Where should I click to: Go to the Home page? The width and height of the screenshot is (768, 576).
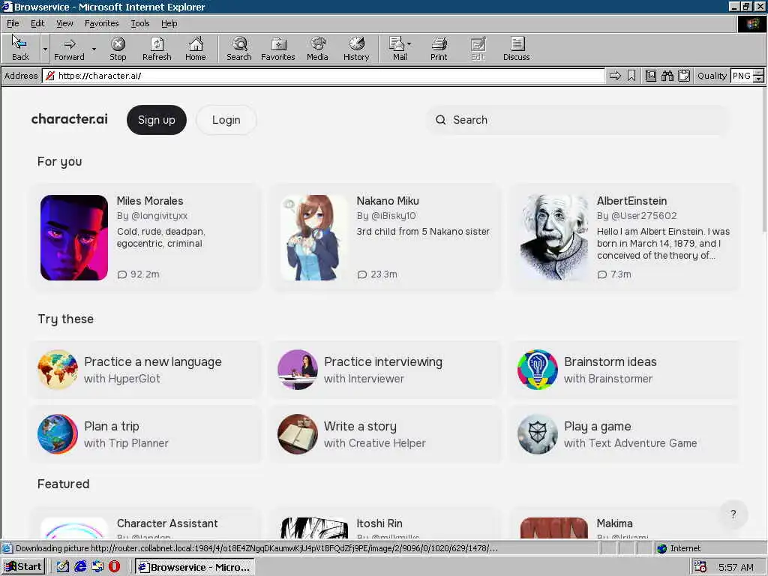196,49
